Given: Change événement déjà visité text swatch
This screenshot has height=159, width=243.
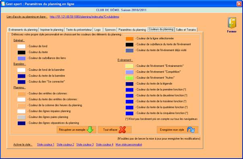Looking at the screenshot, I should (x=130, y=50).
